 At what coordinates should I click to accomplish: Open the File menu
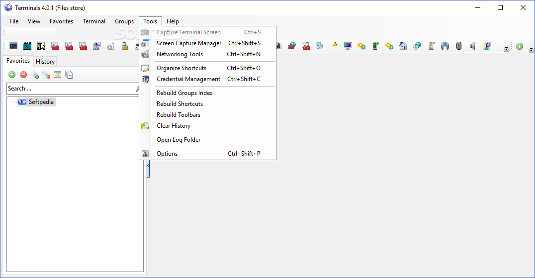(x=14, y=21)
